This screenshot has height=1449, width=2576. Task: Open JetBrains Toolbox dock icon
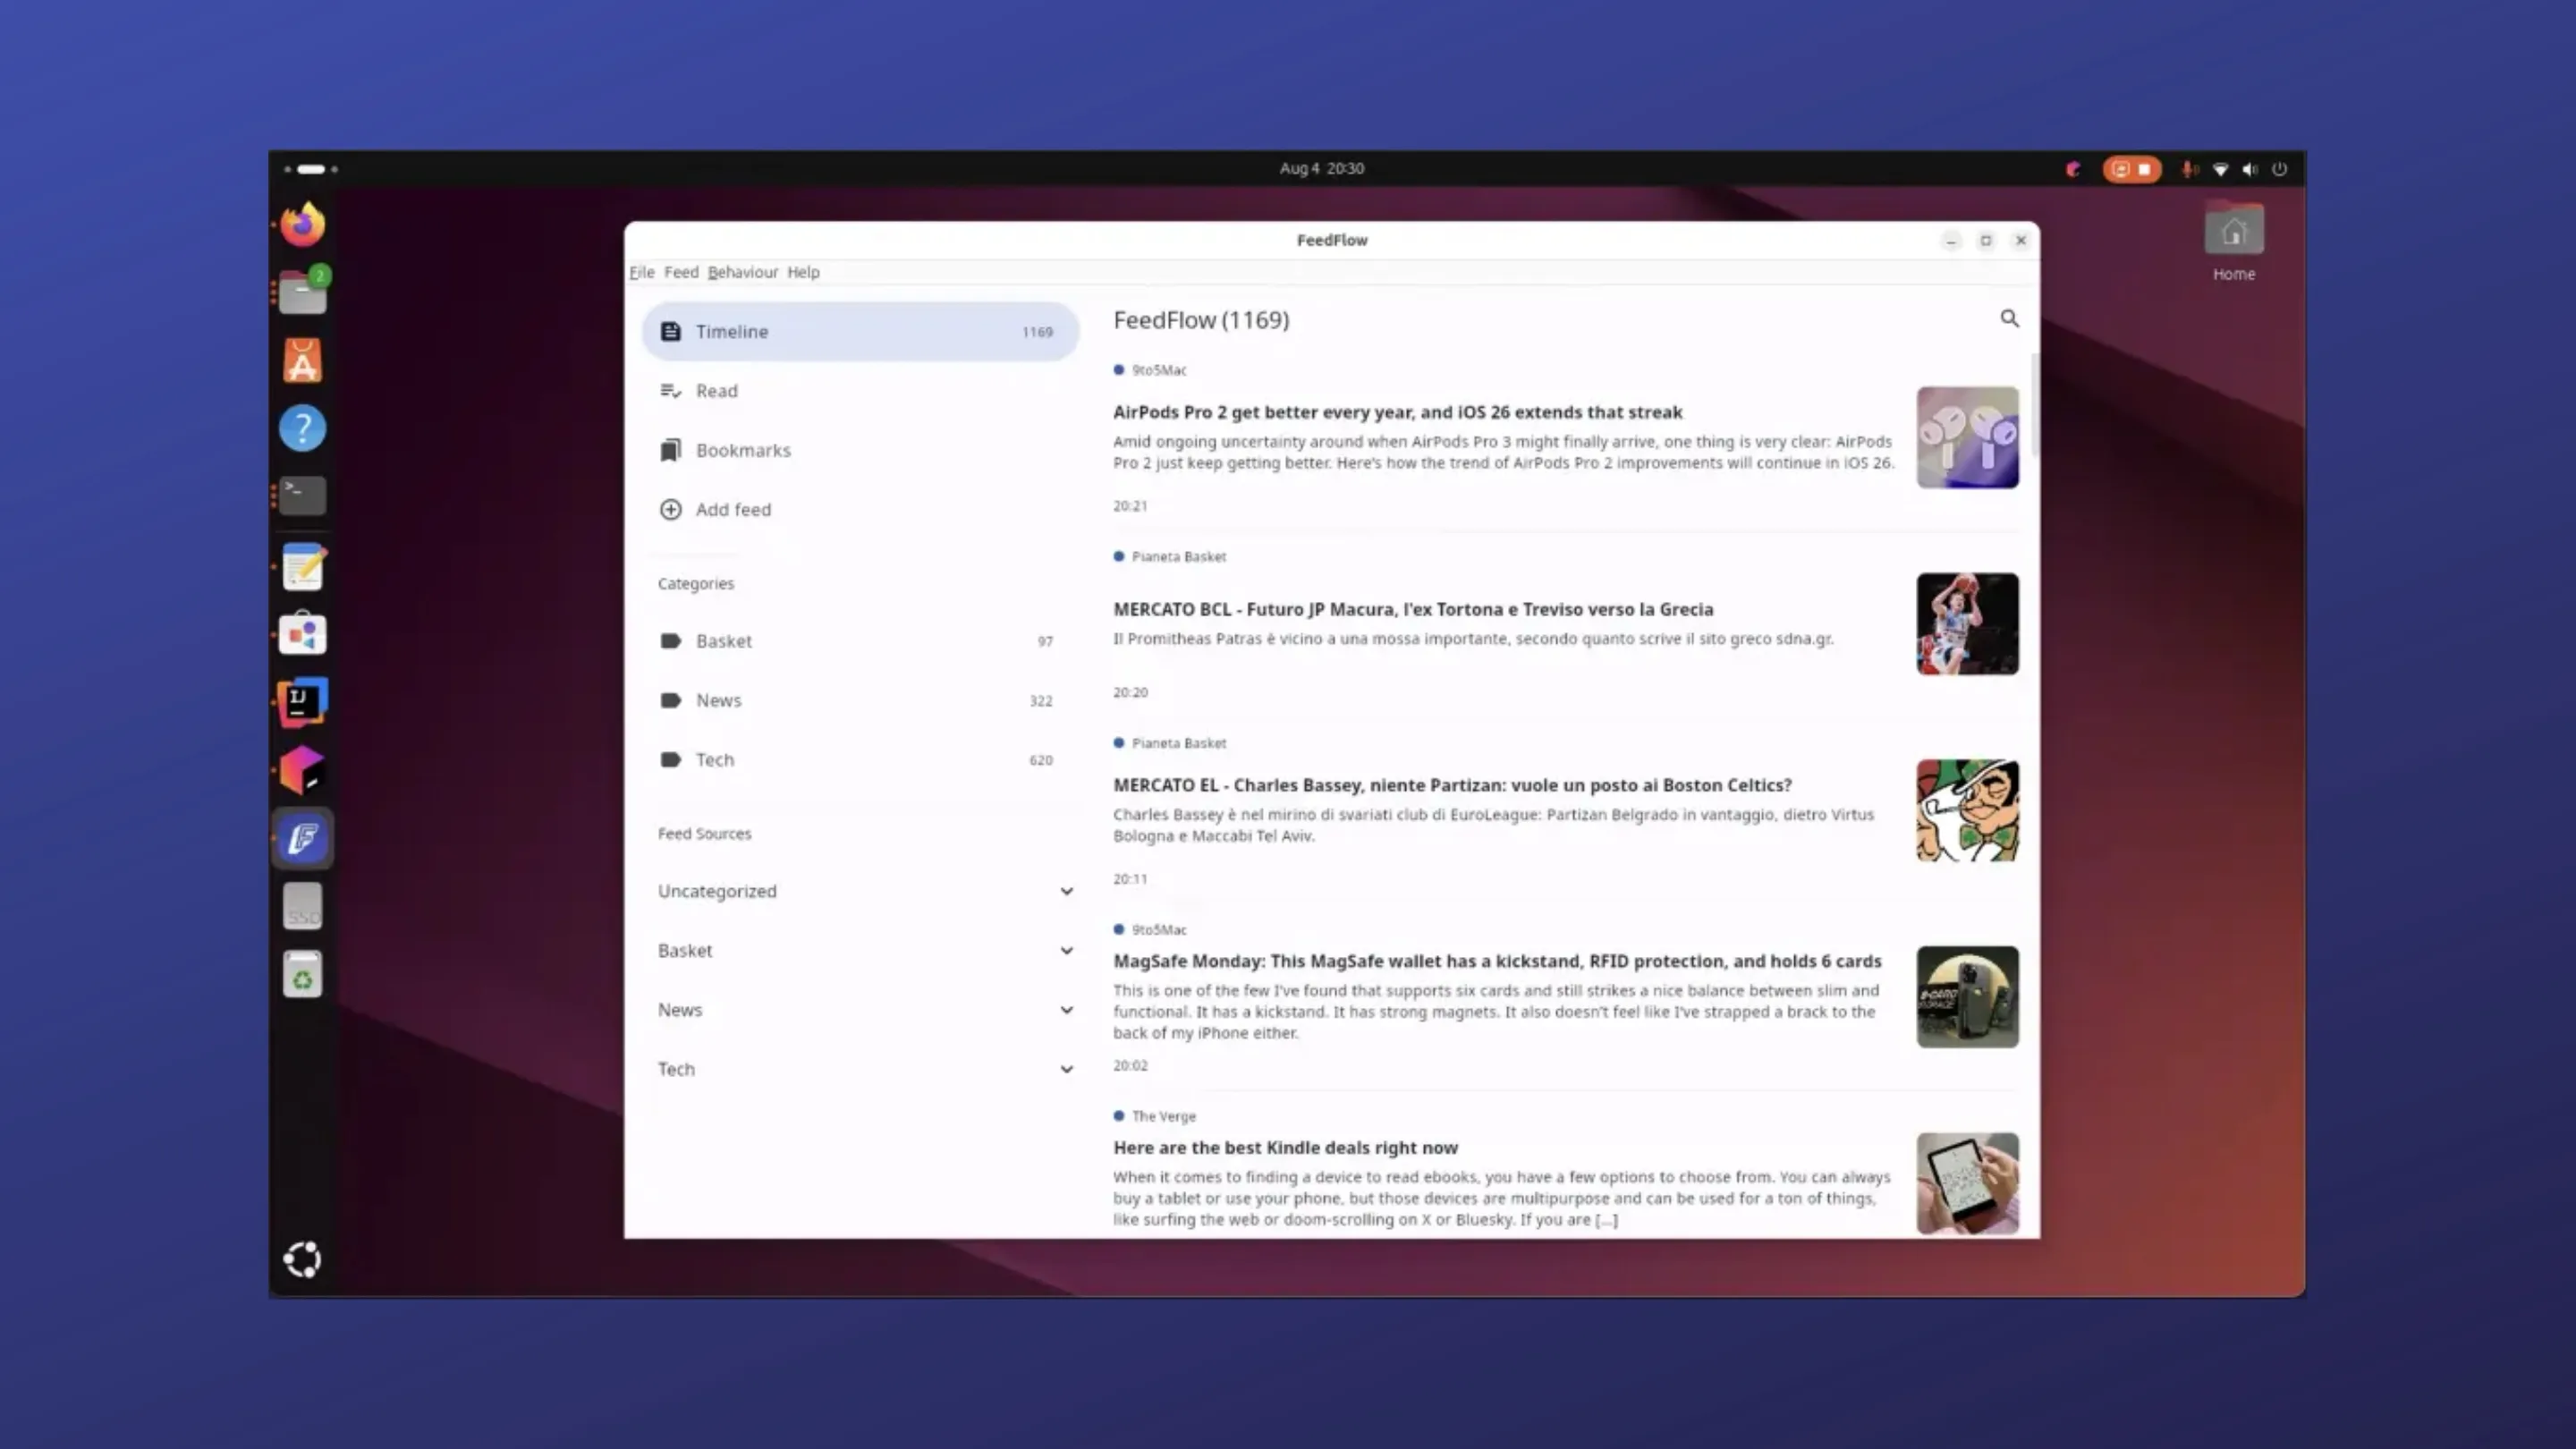point(302,770)
